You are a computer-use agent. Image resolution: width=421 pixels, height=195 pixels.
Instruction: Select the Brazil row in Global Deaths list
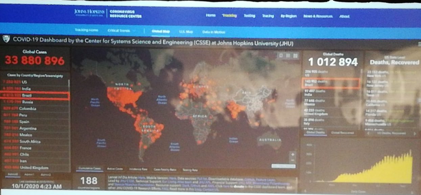click(x=331, y=83)
